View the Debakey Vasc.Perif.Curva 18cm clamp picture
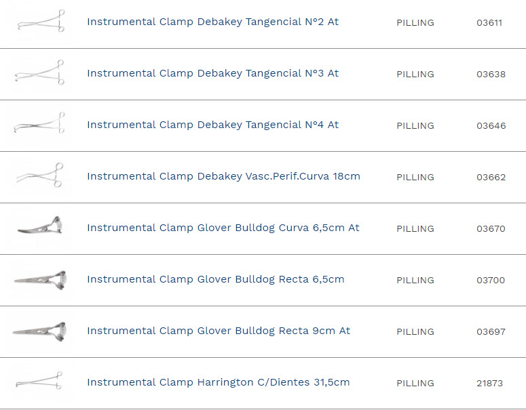Viewport: 526px width, 410px height. pos(40,176)
